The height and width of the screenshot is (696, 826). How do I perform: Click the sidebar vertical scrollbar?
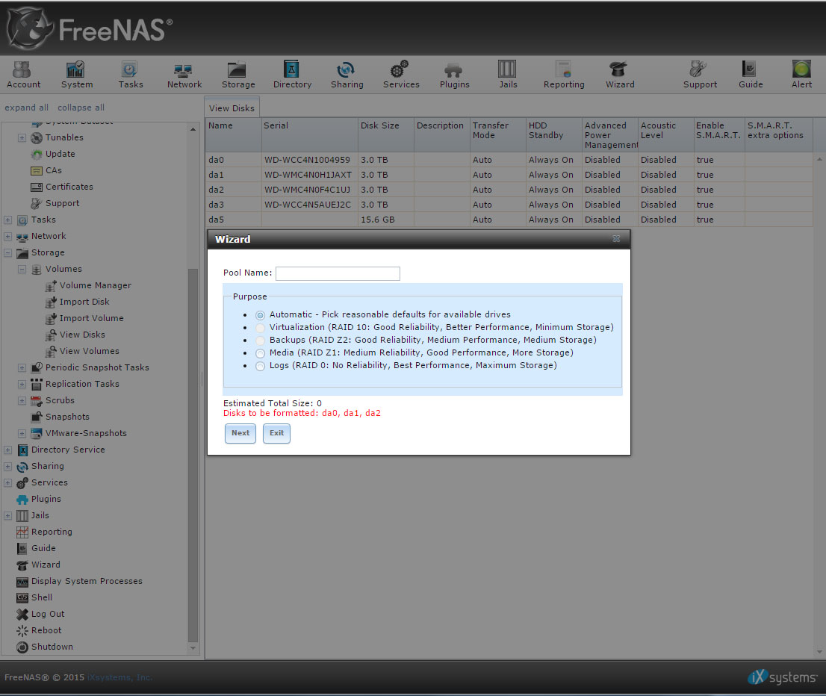[193, 456]
